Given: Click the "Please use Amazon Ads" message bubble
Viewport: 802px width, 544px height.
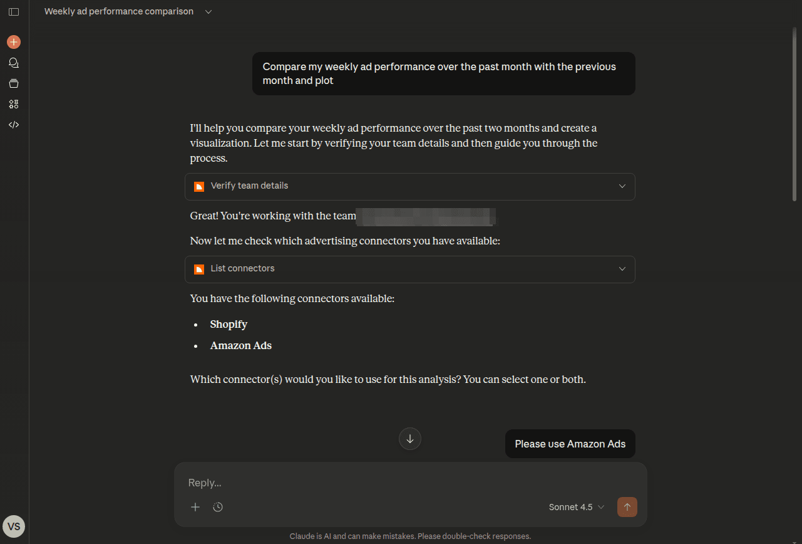Looking at the screenshot, I should [x=570, y=444].
